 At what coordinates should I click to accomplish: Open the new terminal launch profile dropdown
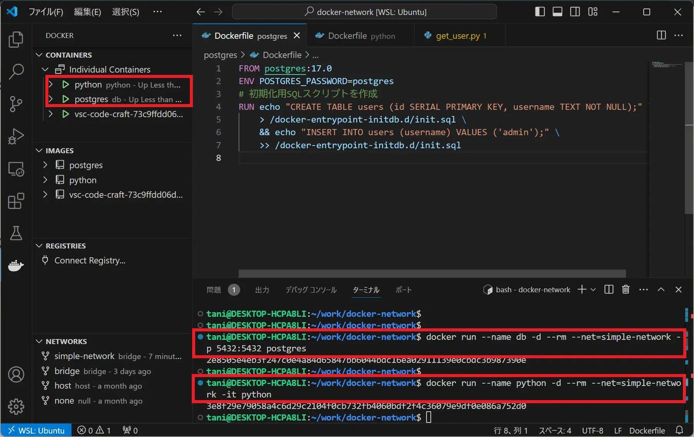[593, 290]
